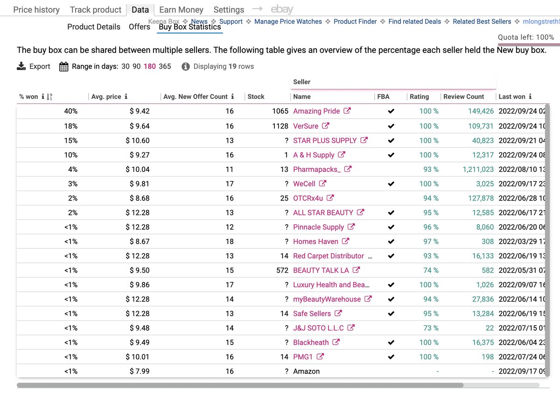Click the Export download icon

click(21, 66)
